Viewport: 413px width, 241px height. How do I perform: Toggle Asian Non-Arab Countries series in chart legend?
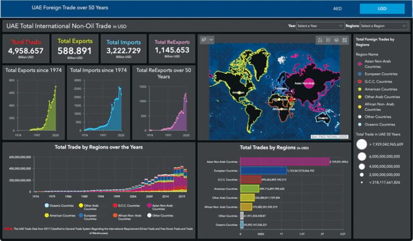pos(160,207)
